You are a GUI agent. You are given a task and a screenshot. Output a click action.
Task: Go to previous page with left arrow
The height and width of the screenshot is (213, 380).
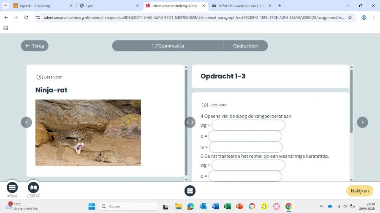click(27, 122)
